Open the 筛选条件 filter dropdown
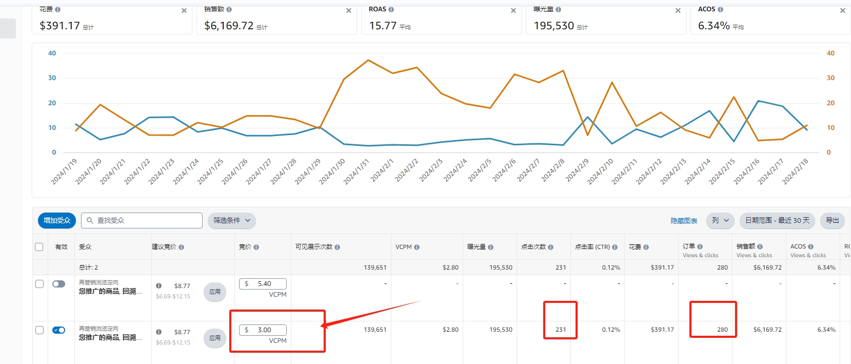 pos(232,220)
